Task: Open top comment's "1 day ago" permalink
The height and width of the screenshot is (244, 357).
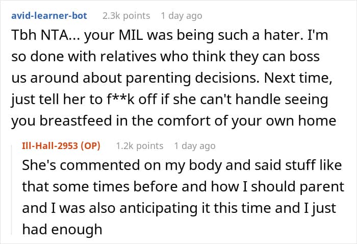Action: point(182,16)
